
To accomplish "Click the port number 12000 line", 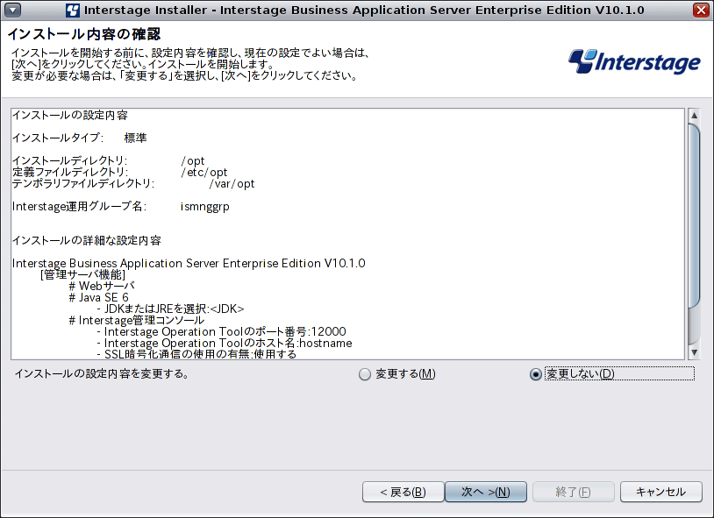I will [221, 332].
